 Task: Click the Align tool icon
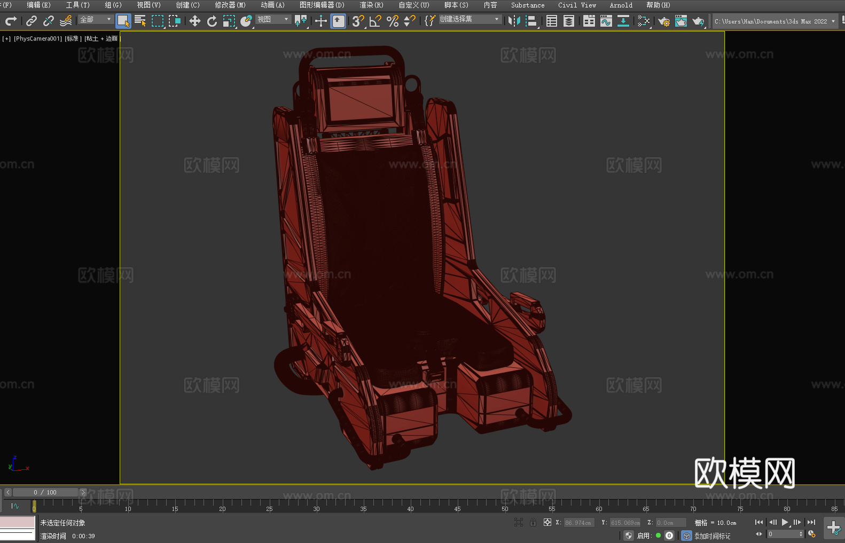(x=531, y=21)
